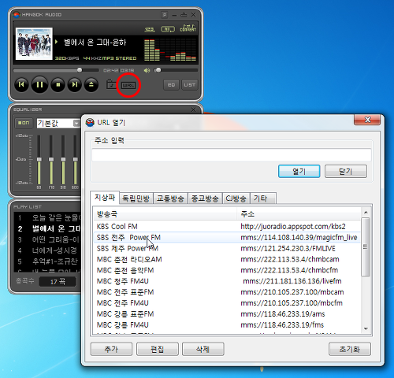394x378 pixels.
Task: Click the spectrum visualizer display
Action: [170, 50]
